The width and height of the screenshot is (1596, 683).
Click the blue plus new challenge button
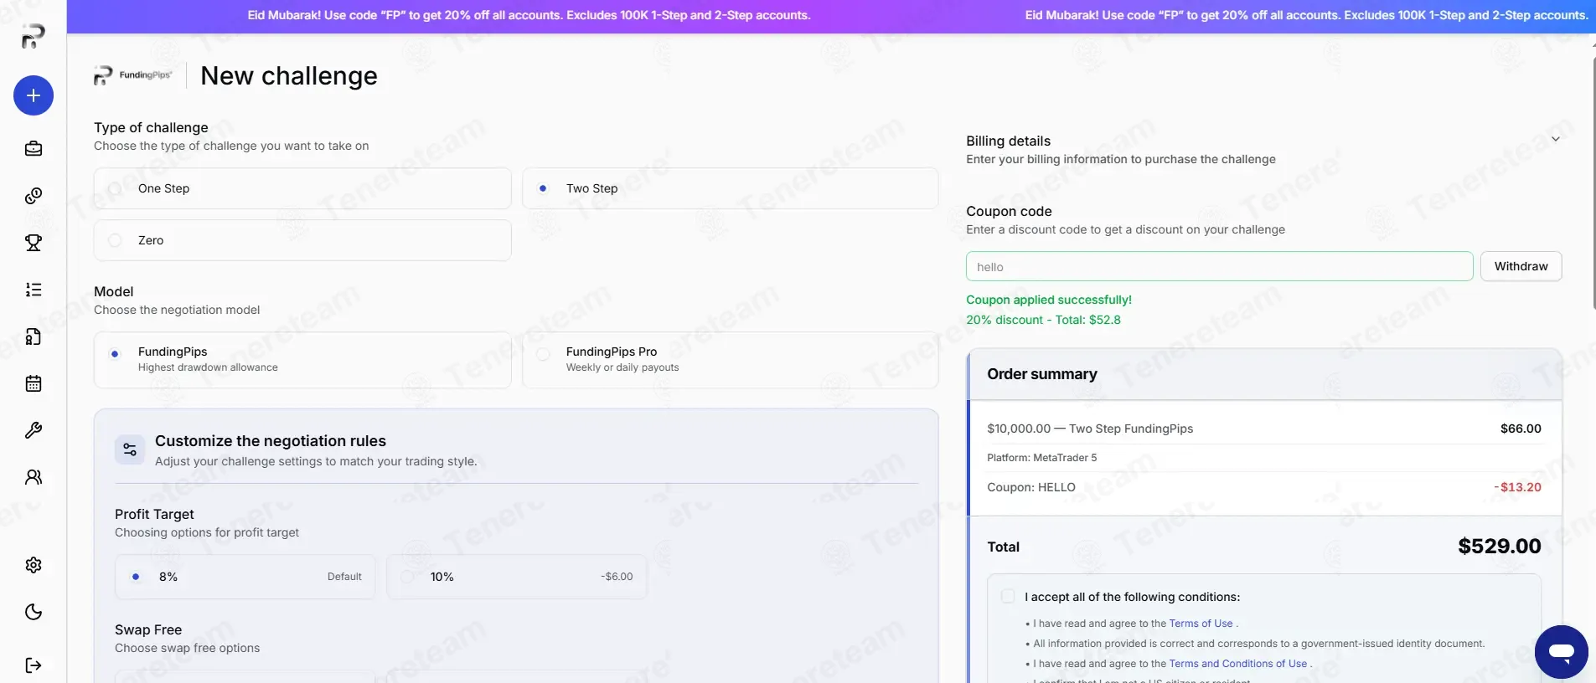click(x=34, y=95)
